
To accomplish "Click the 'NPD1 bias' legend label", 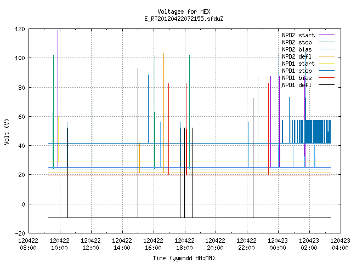I will [297, 78].
